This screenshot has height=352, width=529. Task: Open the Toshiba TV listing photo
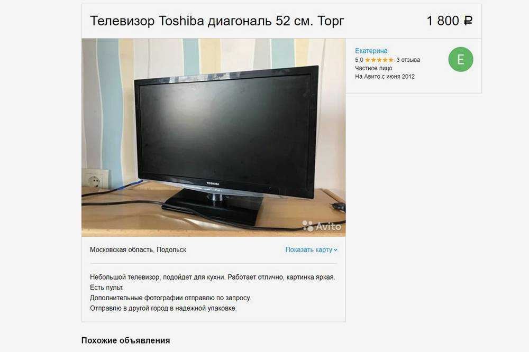[213, 137]
